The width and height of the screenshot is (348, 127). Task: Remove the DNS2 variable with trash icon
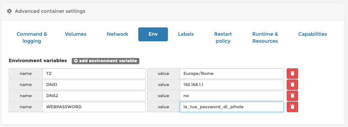(292, 95)
